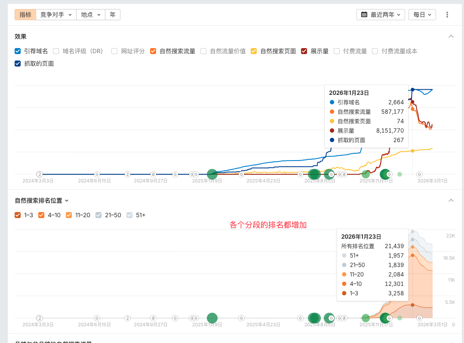Toggle the 21–50 ranking position checkbox
Screen dimensions: 464x343
[98, 215]
